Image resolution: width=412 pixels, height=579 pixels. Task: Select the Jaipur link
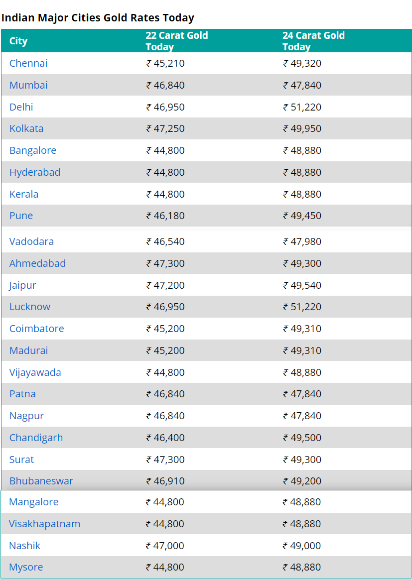22,285
